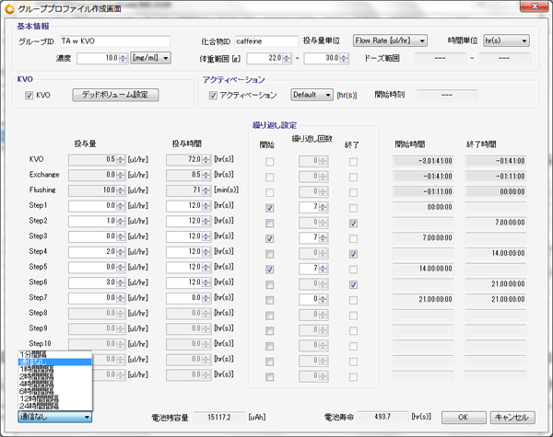Uncheck the Step2 終了 repeat checkbox
The height and width of the screenshot is (437, 553).
(353, 224)
